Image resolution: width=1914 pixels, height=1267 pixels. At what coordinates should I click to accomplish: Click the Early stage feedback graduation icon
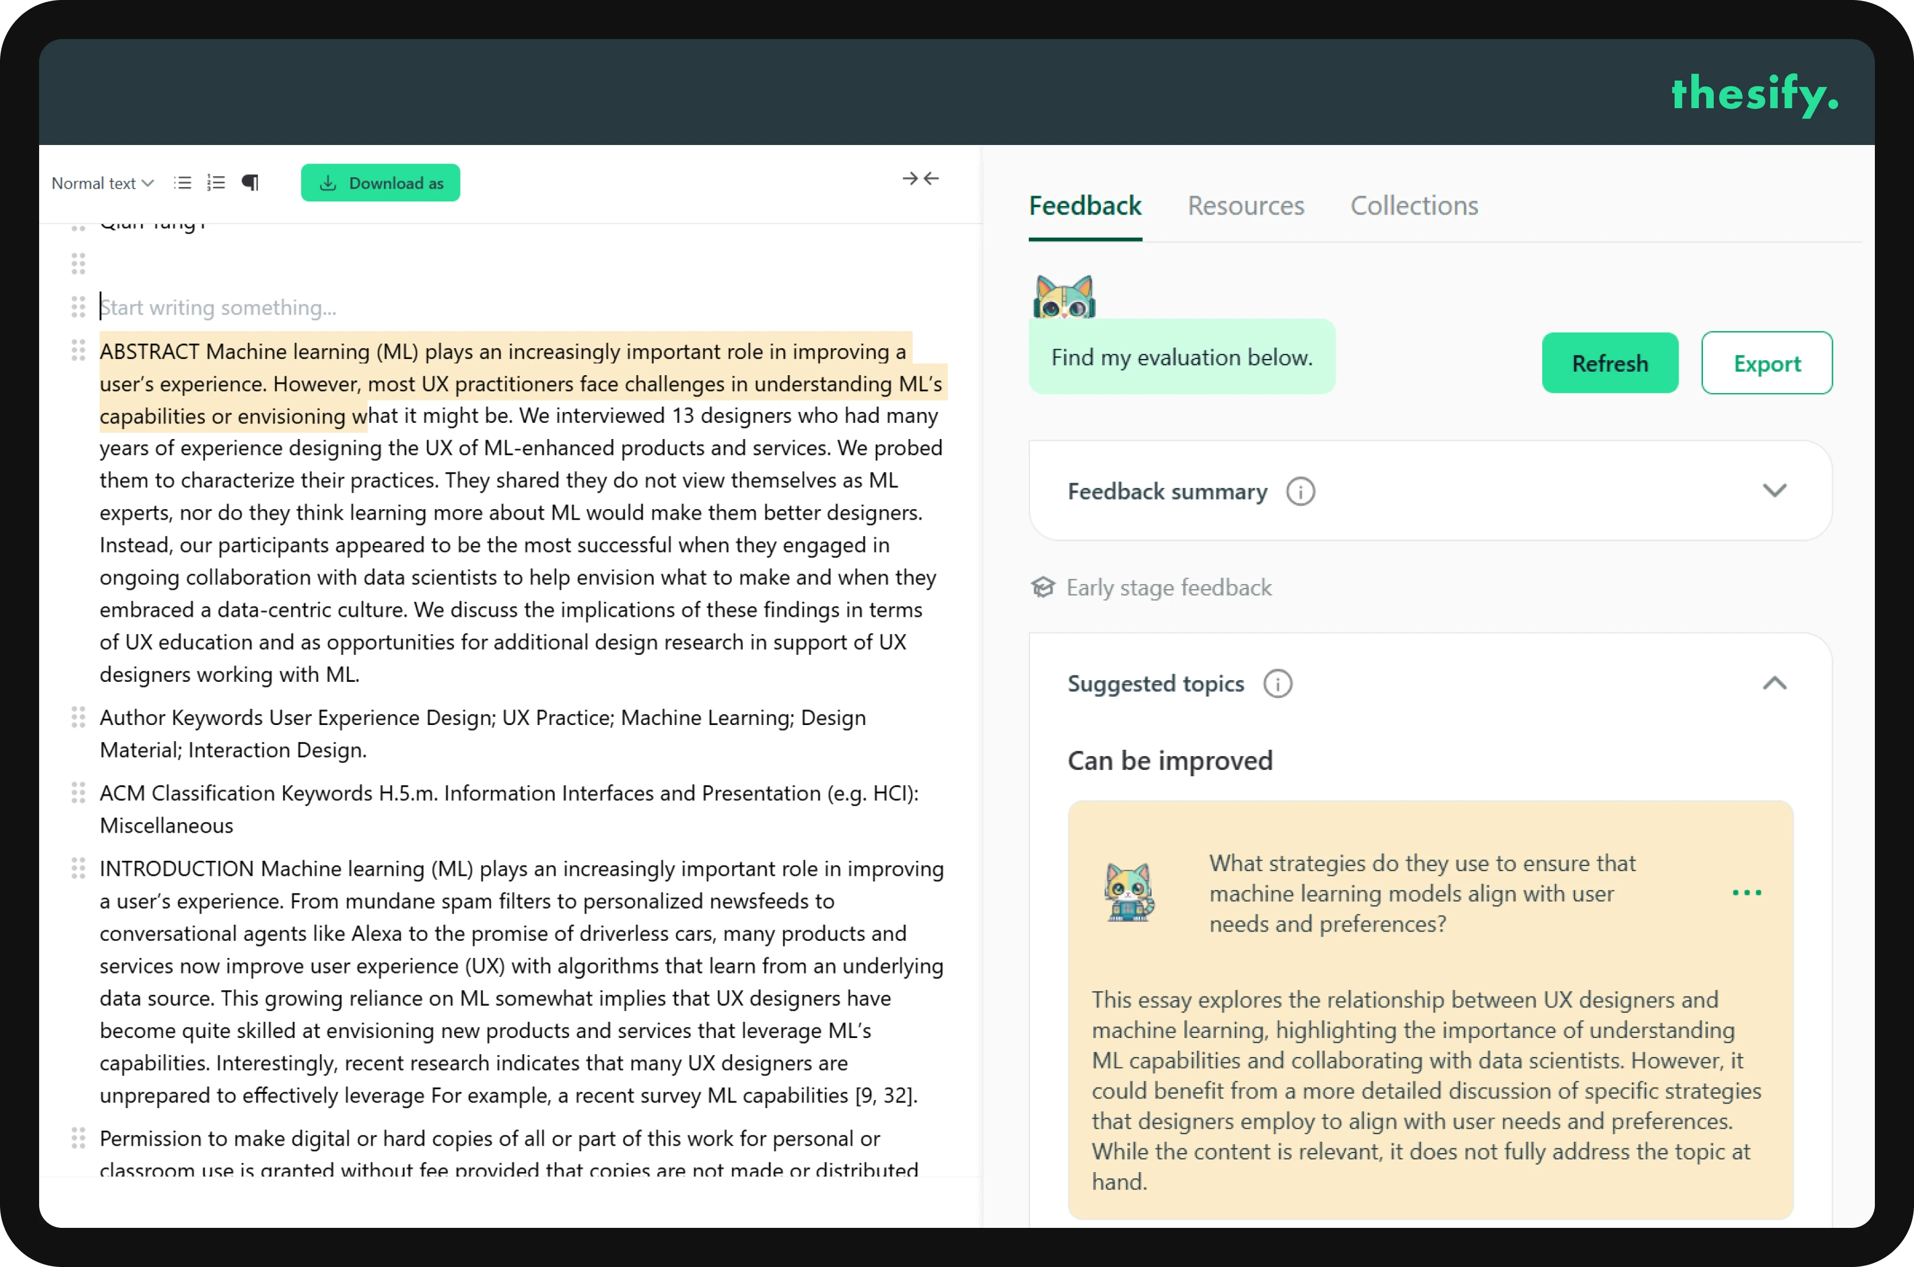(1043, 587)
